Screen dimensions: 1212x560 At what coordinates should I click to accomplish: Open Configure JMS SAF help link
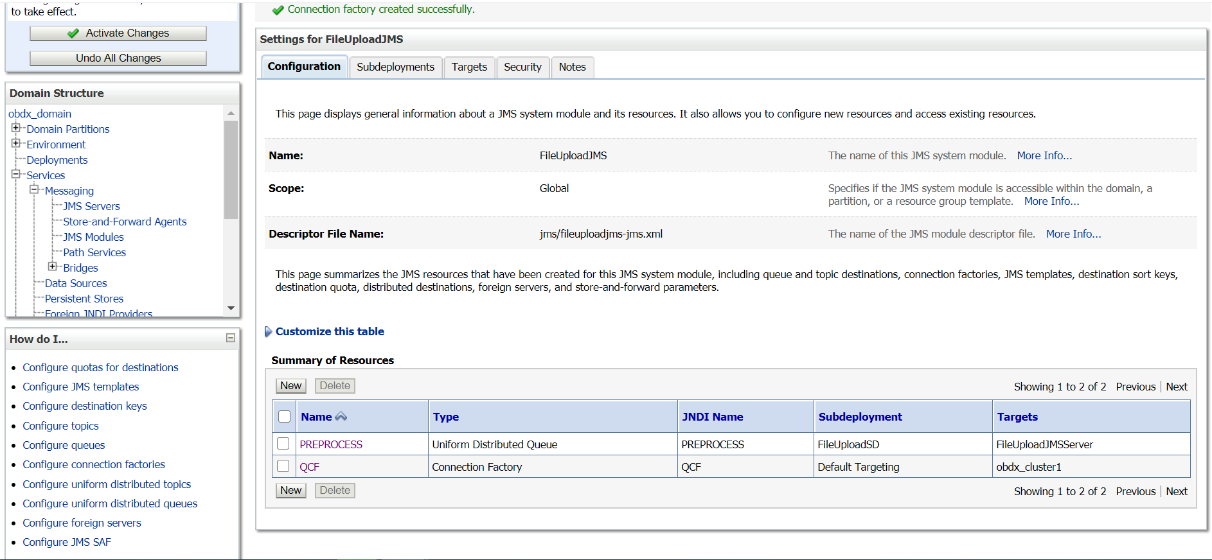[x=67, y=542]
